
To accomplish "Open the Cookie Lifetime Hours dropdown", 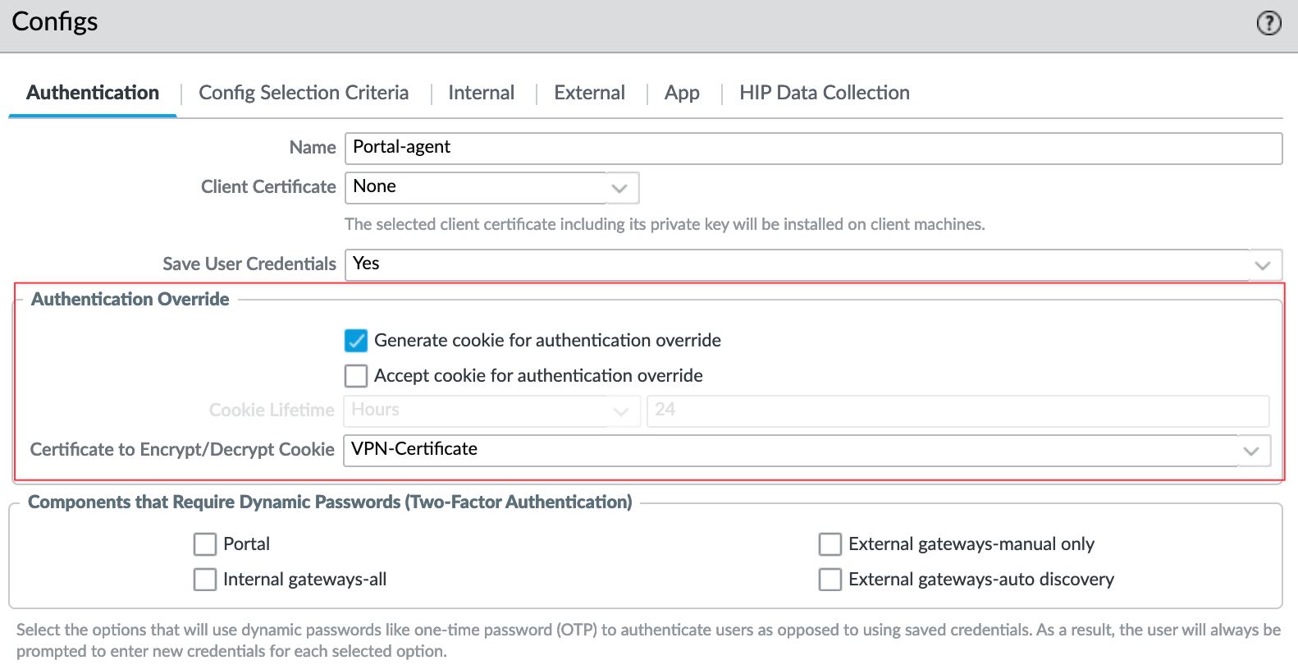I will pyautogui.click(x=621, y=411).
